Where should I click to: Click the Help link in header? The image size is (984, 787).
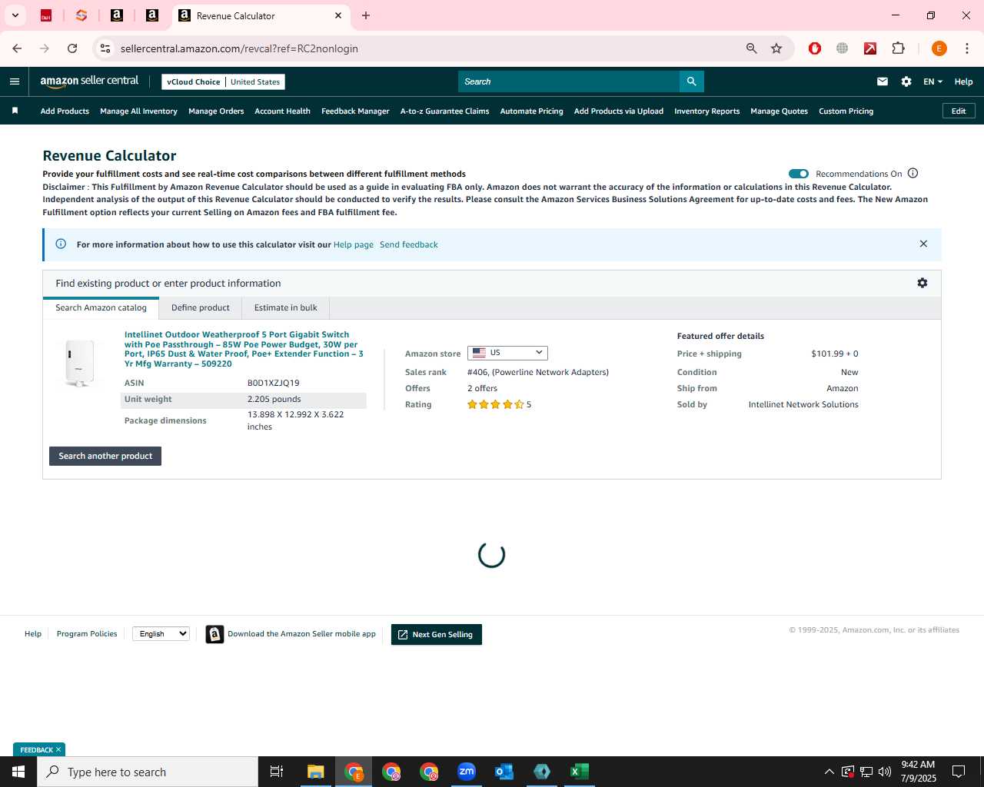click(963, 81)
